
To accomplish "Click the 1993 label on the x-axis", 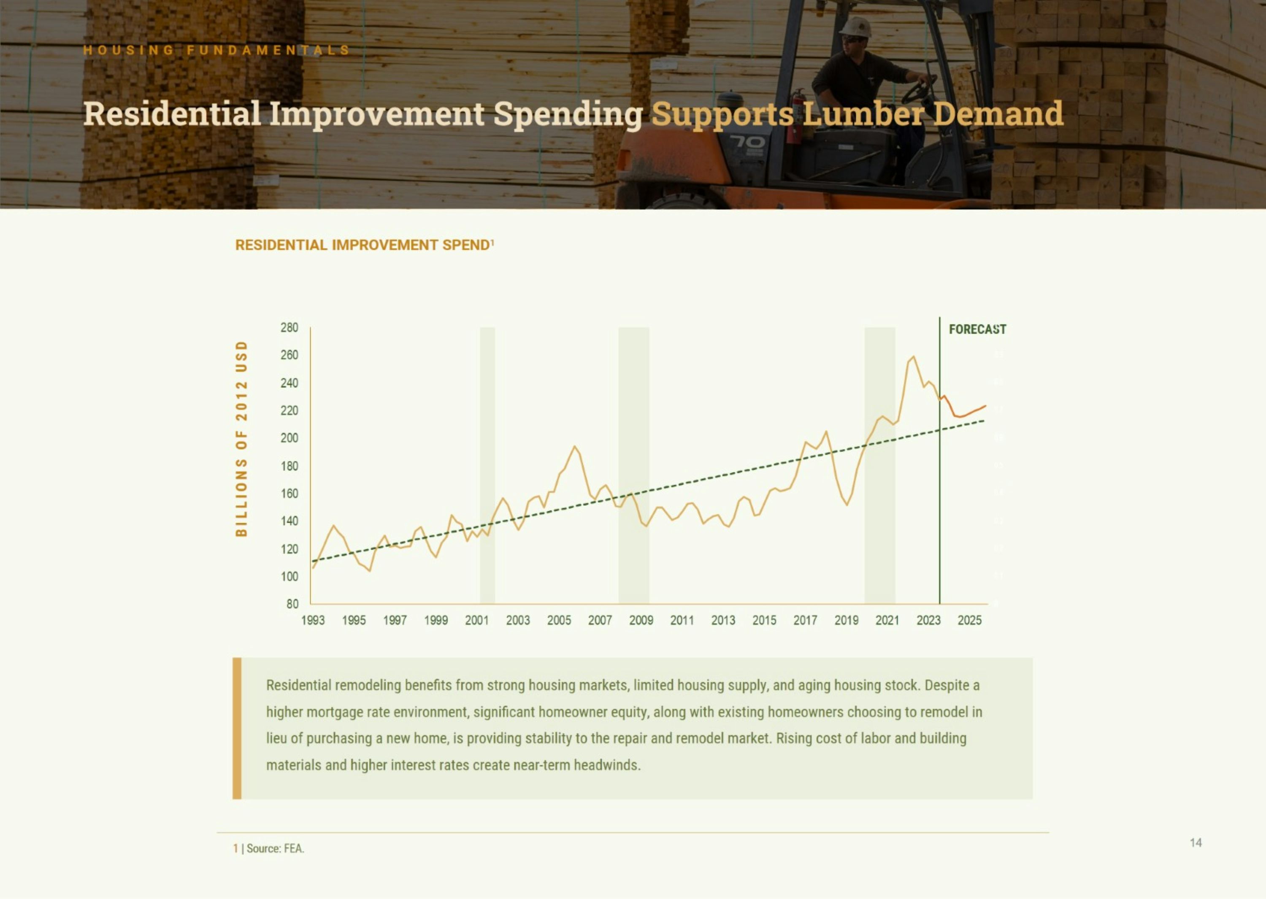I will coord(313,621).
